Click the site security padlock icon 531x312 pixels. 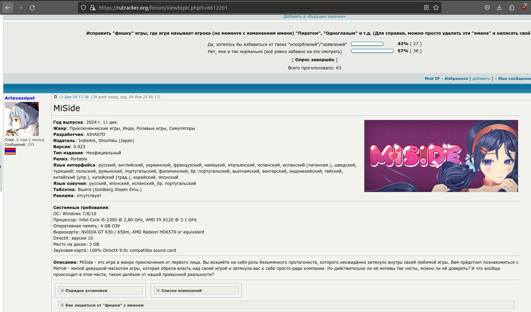(x=92, y=7)
